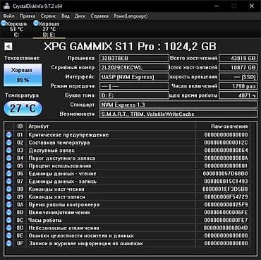261x260 pixels.
Task: Click the status icon for attribute 0A
Action: (9, 205)
